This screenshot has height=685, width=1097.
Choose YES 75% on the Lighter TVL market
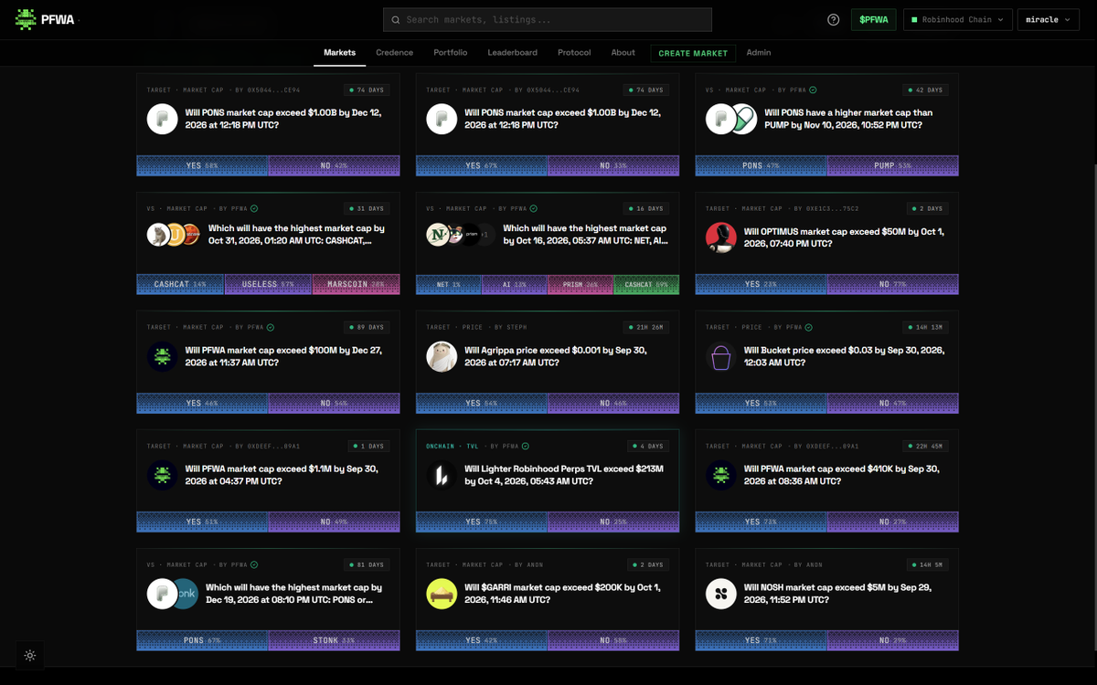[482, 522]
